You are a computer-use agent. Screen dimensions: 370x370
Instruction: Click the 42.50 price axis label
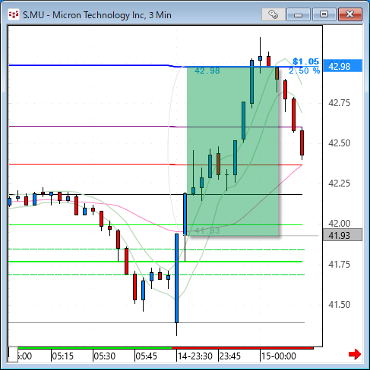point(339,143)
